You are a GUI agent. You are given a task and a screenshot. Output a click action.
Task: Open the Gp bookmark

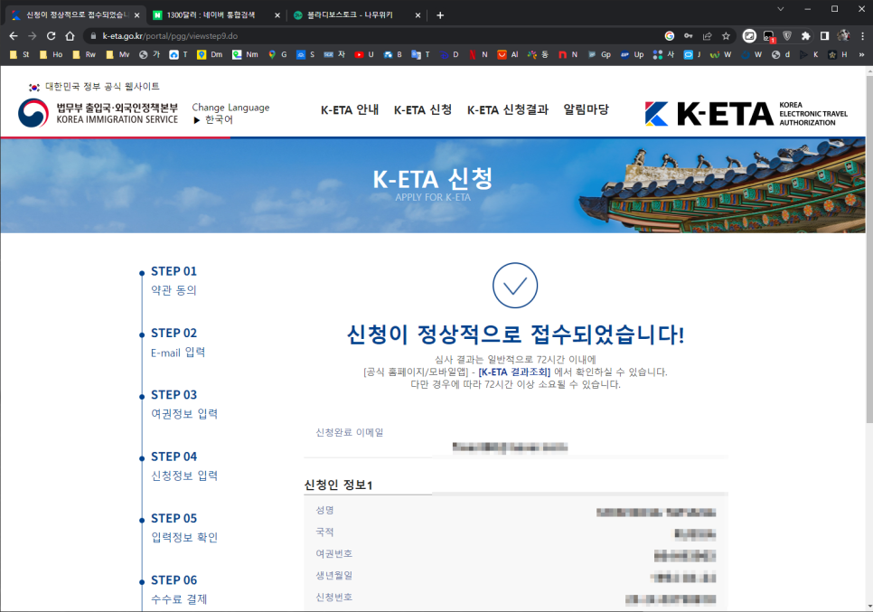point(600,54)
